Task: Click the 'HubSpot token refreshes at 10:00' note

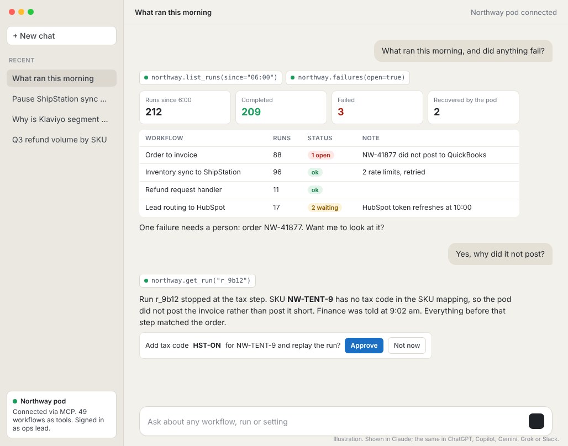Action: pyautogui.click(x=417, y=208)
